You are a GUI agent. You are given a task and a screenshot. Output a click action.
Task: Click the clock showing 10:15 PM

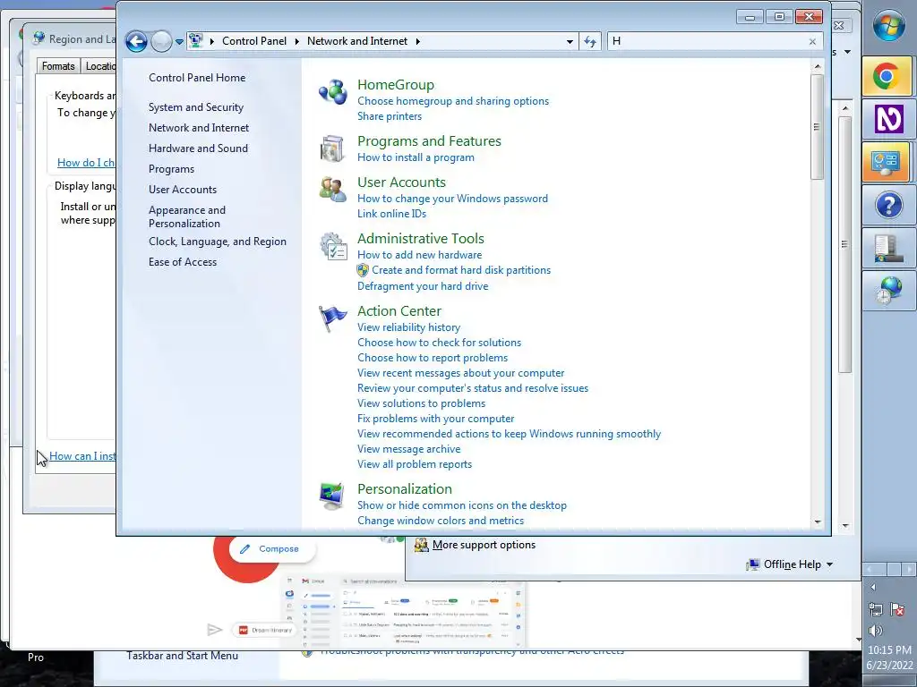pyautogui.click(x=889, y=650)
